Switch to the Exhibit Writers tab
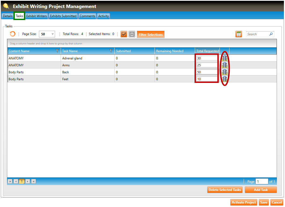The height and width of the screenshot is (207, 285). click(x=36, y=16)
